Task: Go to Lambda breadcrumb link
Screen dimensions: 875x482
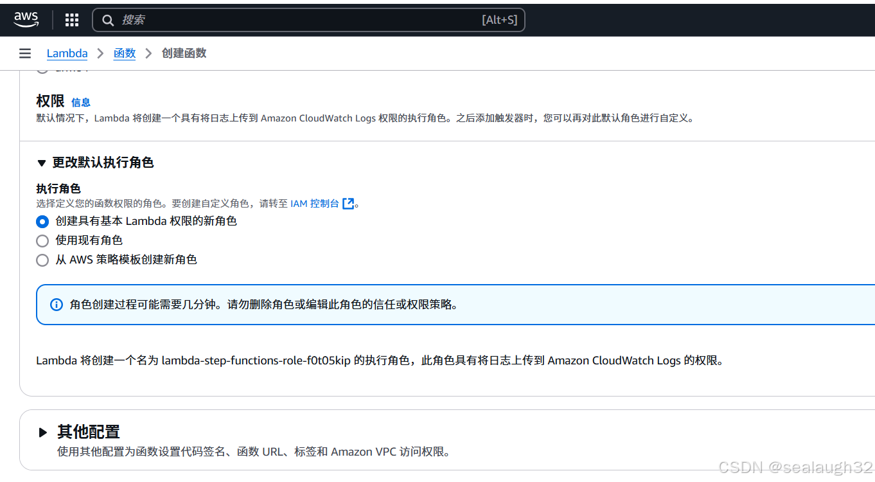Action: 67,53
